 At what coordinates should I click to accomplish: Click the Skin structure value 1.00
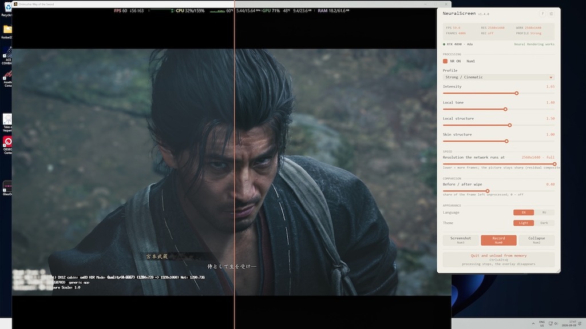[x=550, y=135]
